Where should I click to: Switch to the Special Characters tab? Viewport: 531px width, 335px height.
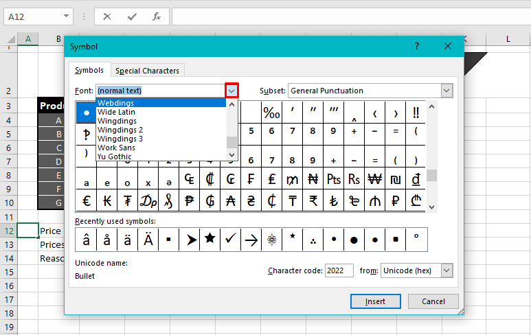point(147,71)
